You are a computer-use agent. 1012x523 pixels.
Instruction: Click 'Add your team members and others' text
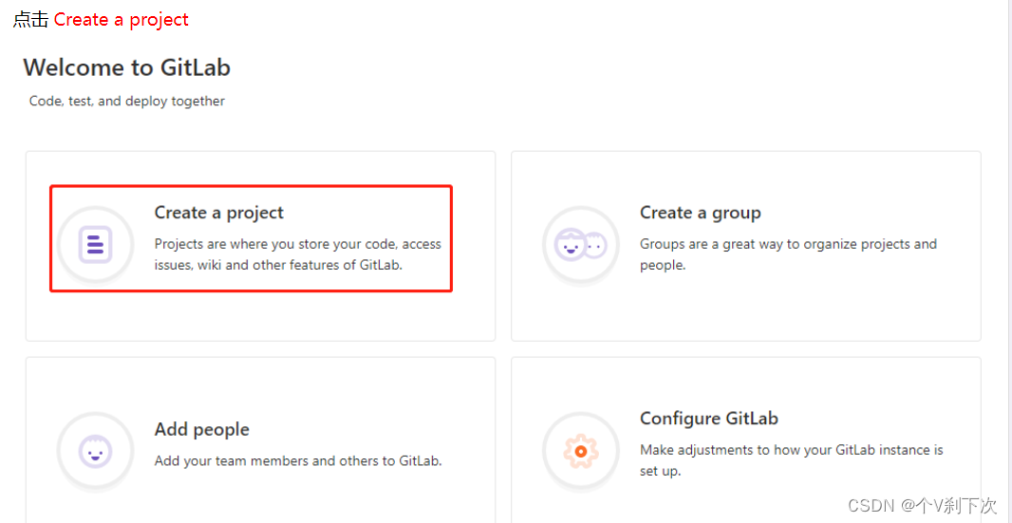pos(297,461)
